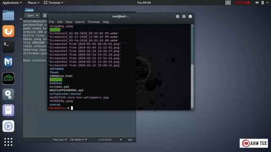Open the system menu arrow in top bar
Viewport: 271px width, 152px height.
tap(267, 3)
